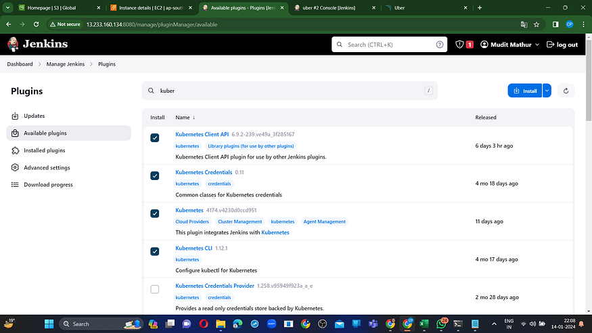The image size is (592, 333).
Task: Switch to the uber #2 Console Jenkins tab
Action: pyautogui.click(x=335, y=7)
